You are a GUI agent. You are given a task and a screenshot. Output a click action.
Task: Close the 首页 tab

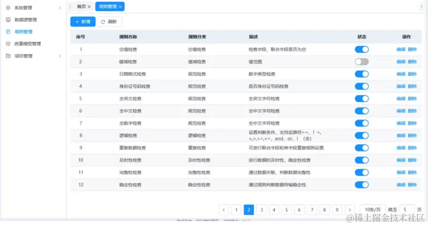pos(89,6)
